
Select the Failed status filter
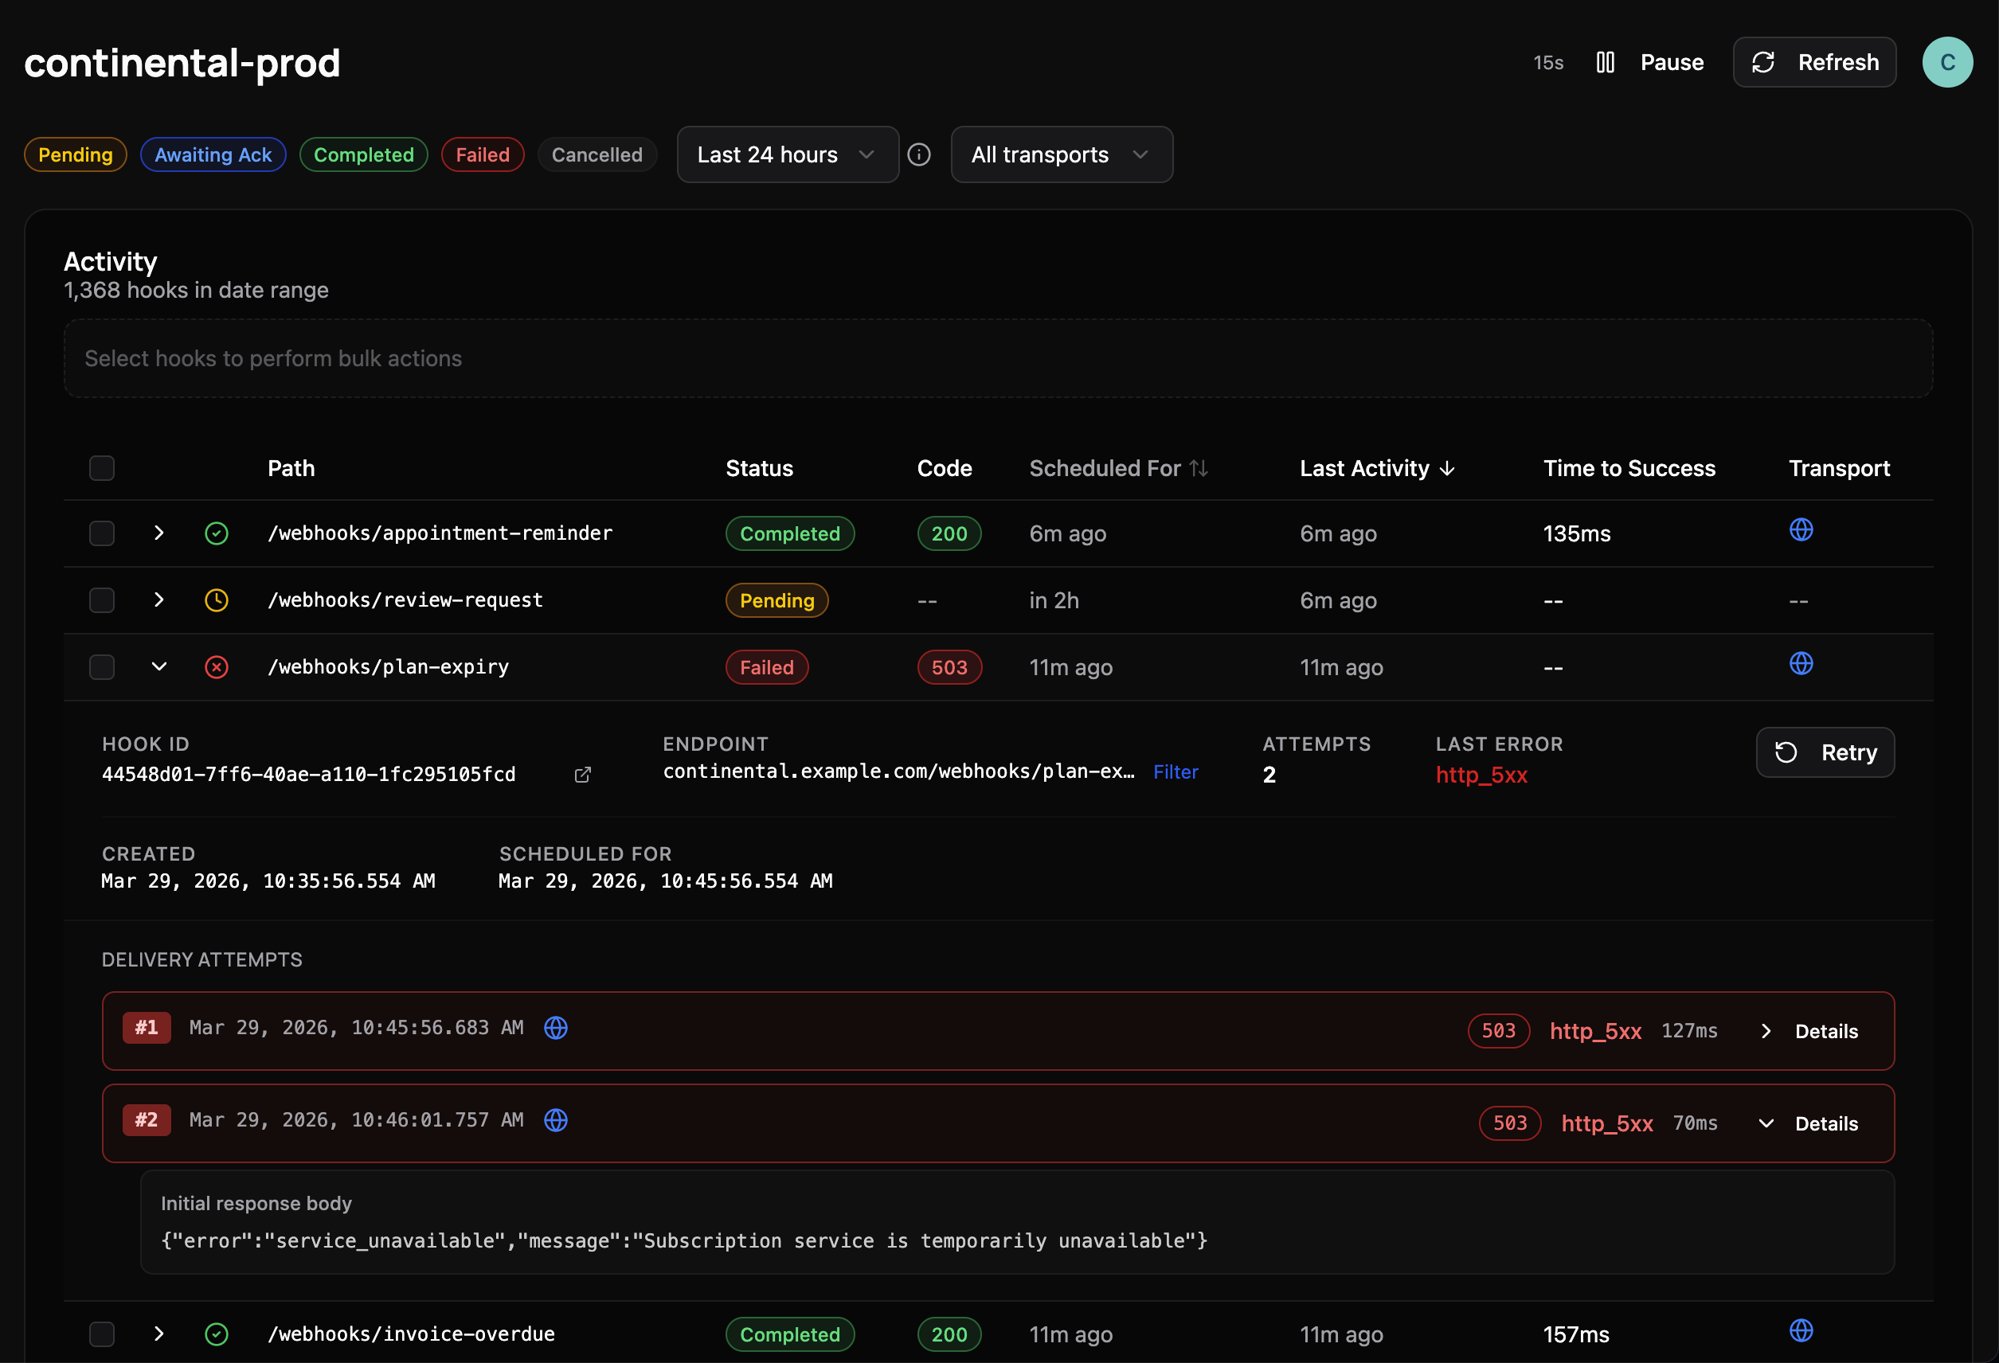(x=482, y=154)
